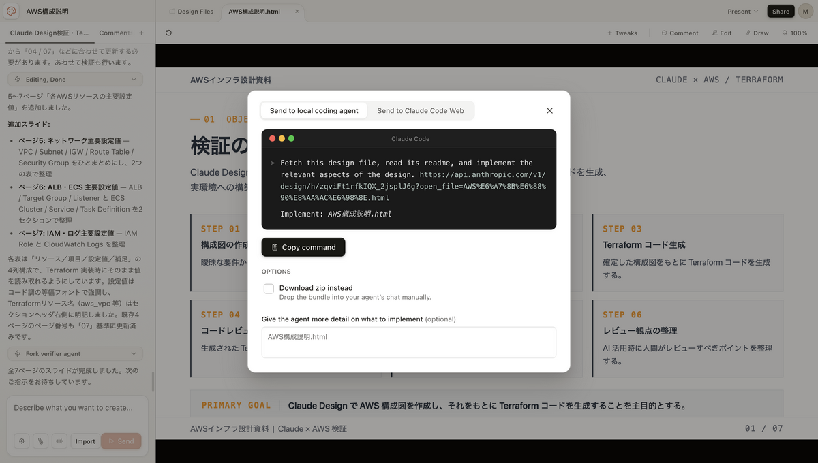
Task: Click the terminal command text block
Action: (412, 180)
